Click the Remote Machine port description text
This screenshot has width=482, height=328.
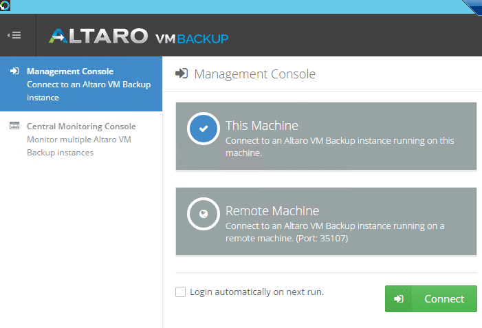(335, 232)
